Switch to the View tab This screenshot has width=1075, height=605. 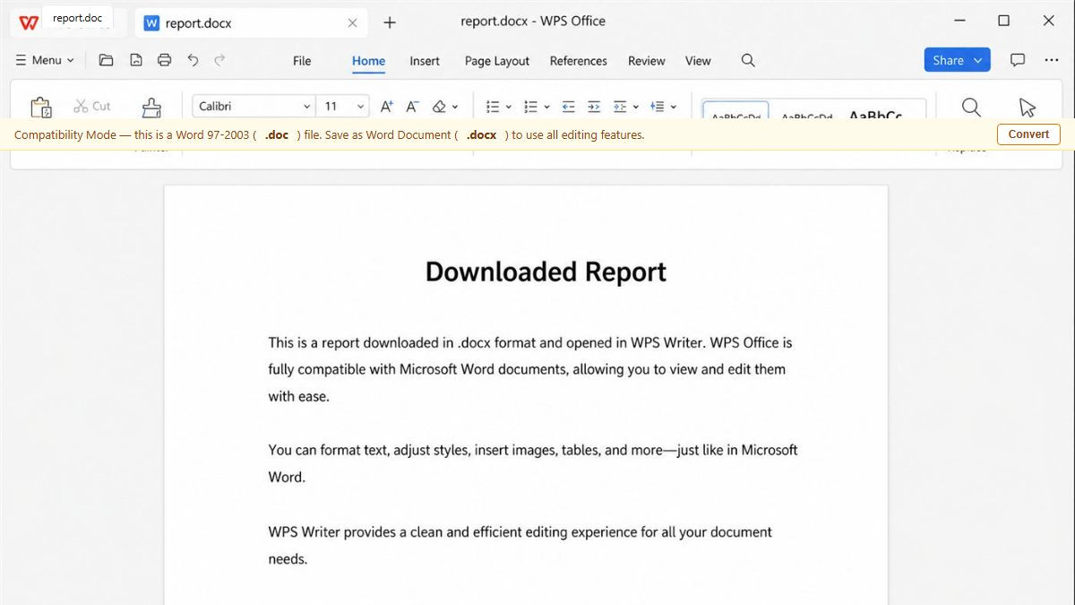(x=698, y=61)
